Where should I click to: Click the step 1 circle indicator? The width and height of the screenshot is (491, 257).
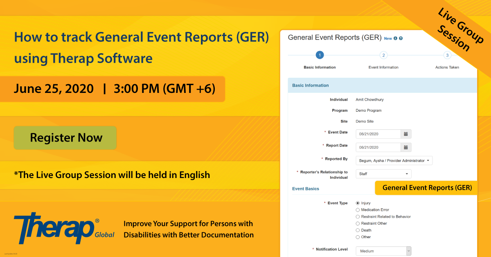pyautogui.click(x=320, y=55)
